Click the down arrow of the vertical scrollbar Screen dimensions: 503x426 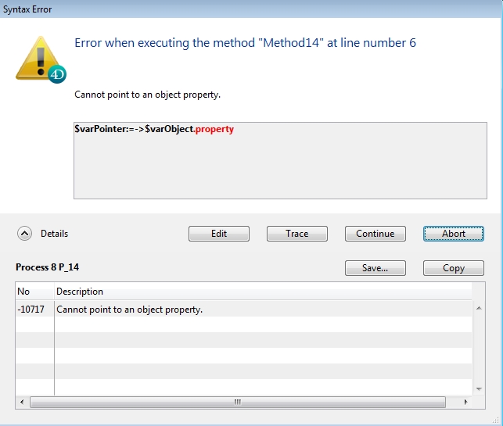(x=479, y=388)
